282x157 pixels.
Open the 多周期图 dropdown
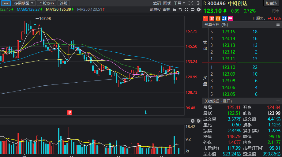pos(24,3)
